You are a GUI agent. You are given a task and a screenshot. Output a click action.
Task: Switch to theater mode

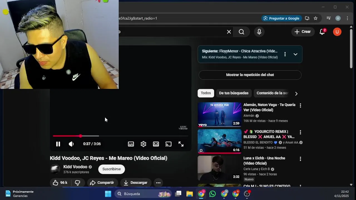coord(156,144)
